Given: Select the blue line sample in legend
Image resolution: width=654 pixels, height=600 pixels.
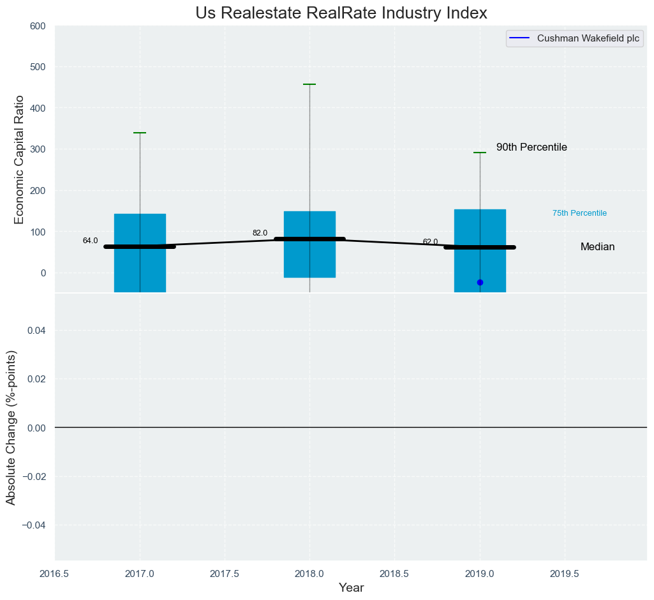Looking at the screenshot, I should (x=520, y=38).
